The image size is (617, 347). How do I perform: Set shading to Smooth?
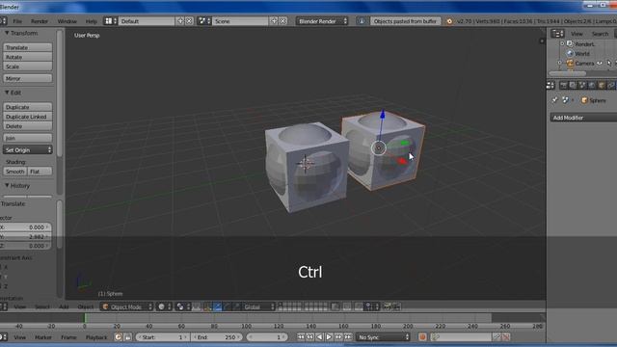pos(15,172)
